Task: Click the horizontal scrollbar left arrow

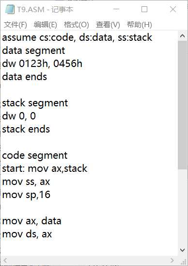Action: click(x=5, y=260)
